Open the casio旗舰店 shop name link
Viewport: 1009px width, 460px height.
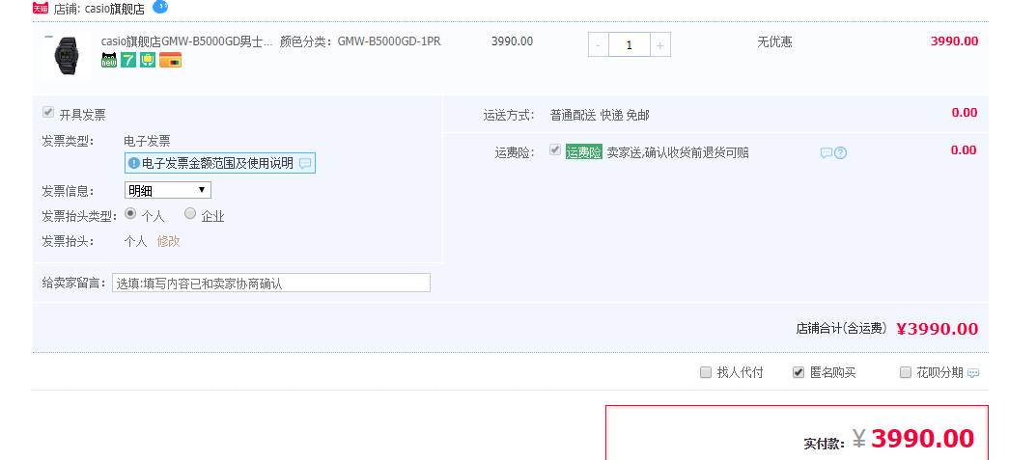(x=115, y=9)
